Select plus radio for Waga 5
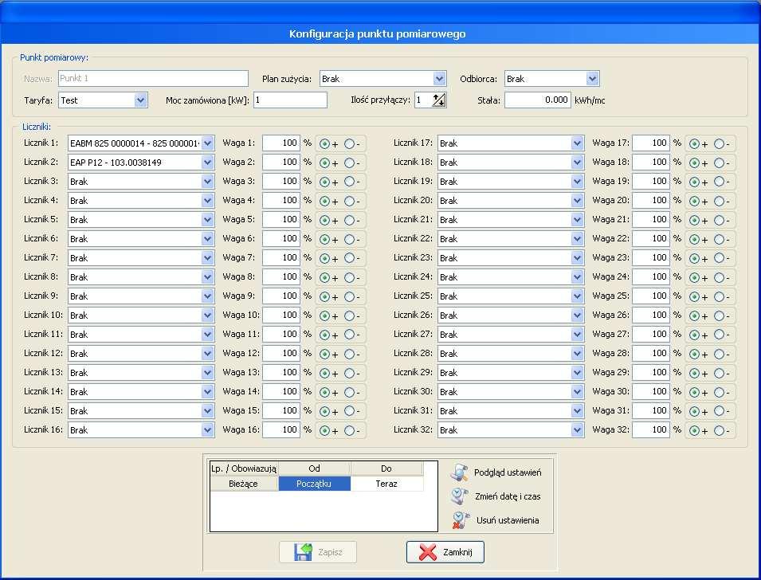 324,220
